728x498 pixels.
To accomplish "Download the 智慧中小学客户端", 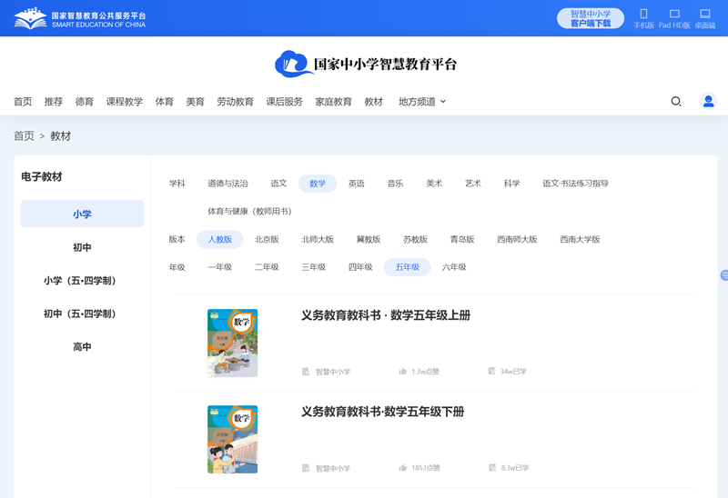I will click(x=591, y=18).
